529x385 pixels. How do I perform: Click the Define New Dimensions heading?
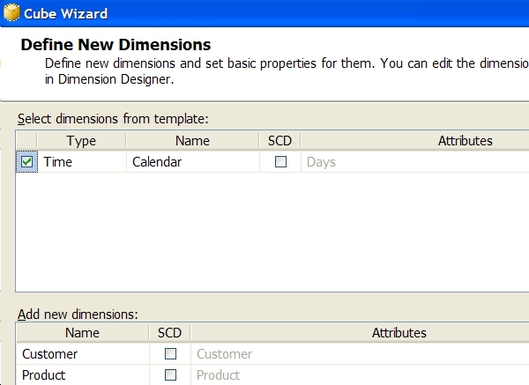tap(115, 45)
